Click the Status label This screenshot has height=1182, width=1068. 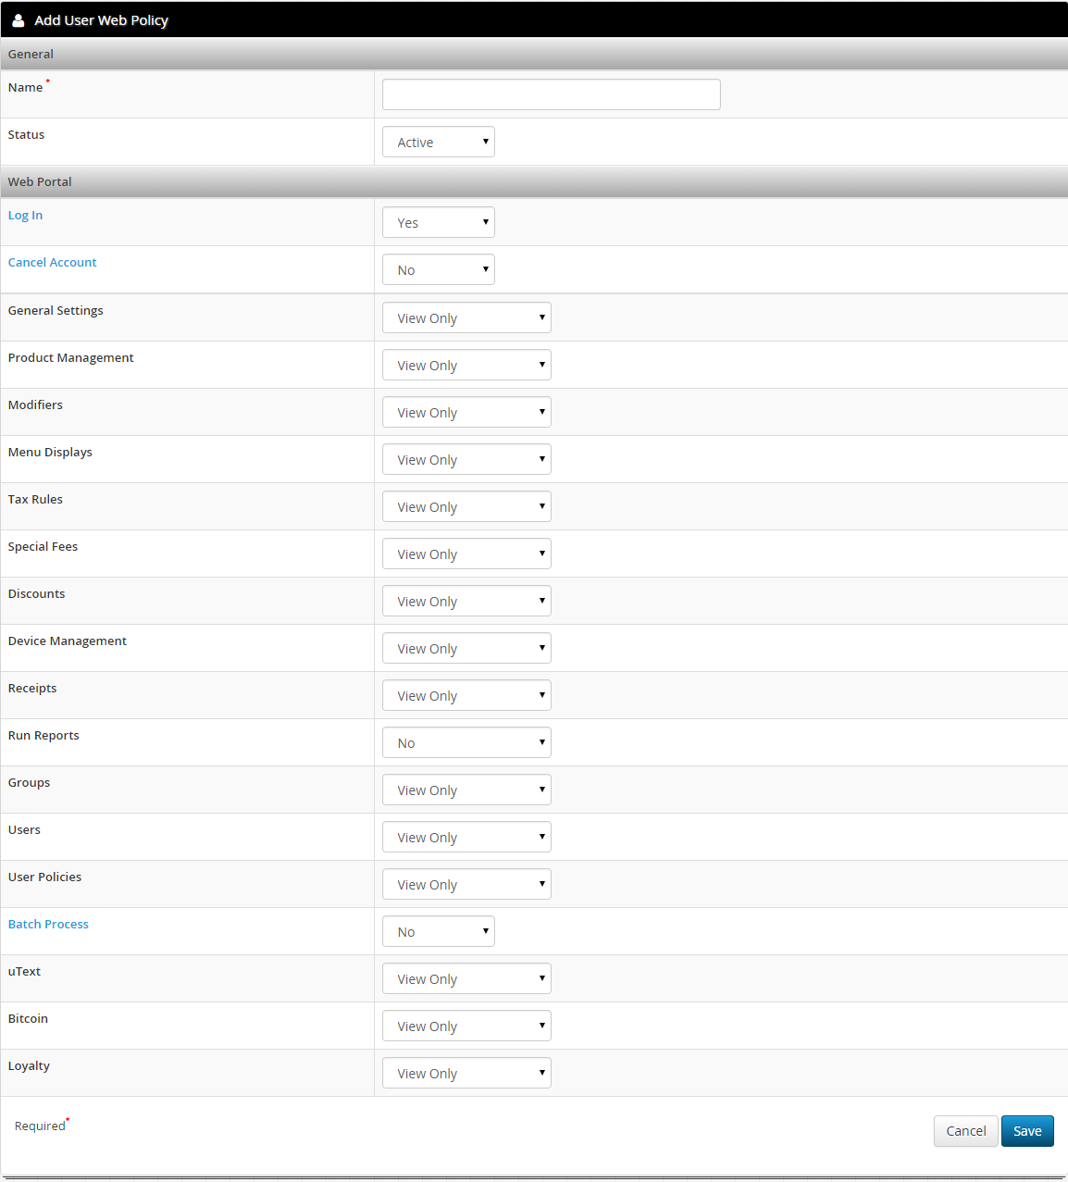26,135
